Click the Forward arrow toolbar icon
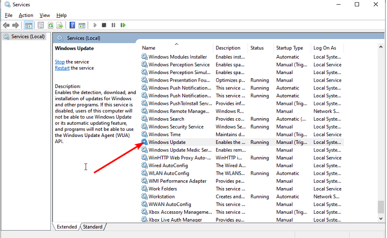The height and width of the screenshot is (238, 387). click(x=15, y=25)
